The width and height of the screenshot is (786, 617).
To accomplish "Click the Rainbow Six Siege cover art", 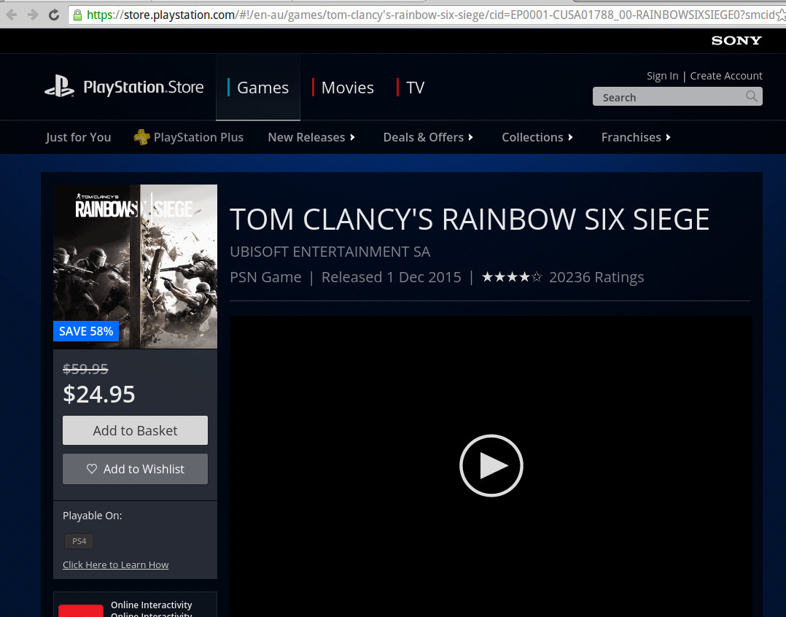I will click(136, 266).
